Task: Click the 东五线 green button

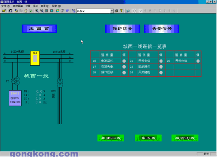Action: (148, 138)
